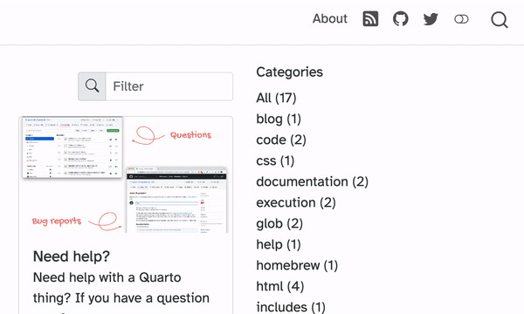Select the html (4) category
Viewport: 524px width, 314px height.
(279, 286)
